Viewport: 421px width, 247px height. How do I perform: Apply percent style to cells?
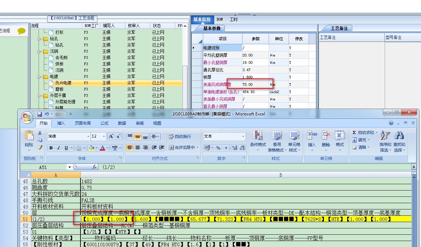218,148
